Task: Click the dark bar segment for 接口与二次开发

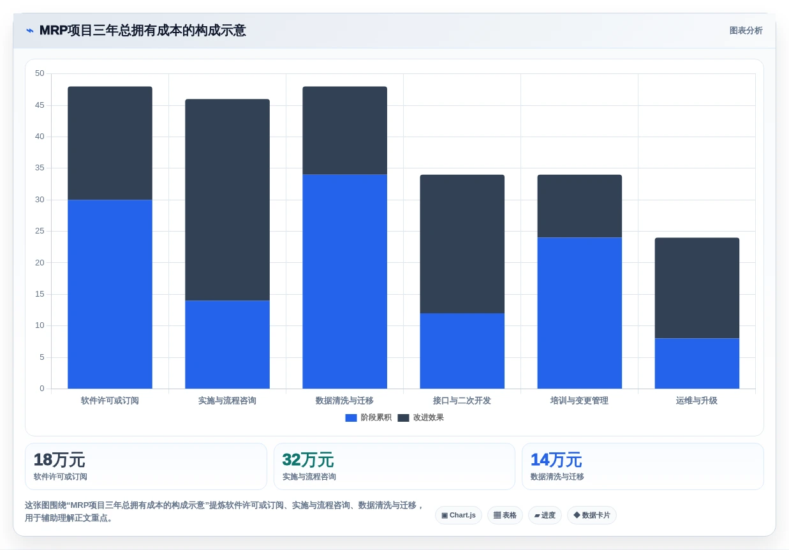Action: tap(462, 244)
